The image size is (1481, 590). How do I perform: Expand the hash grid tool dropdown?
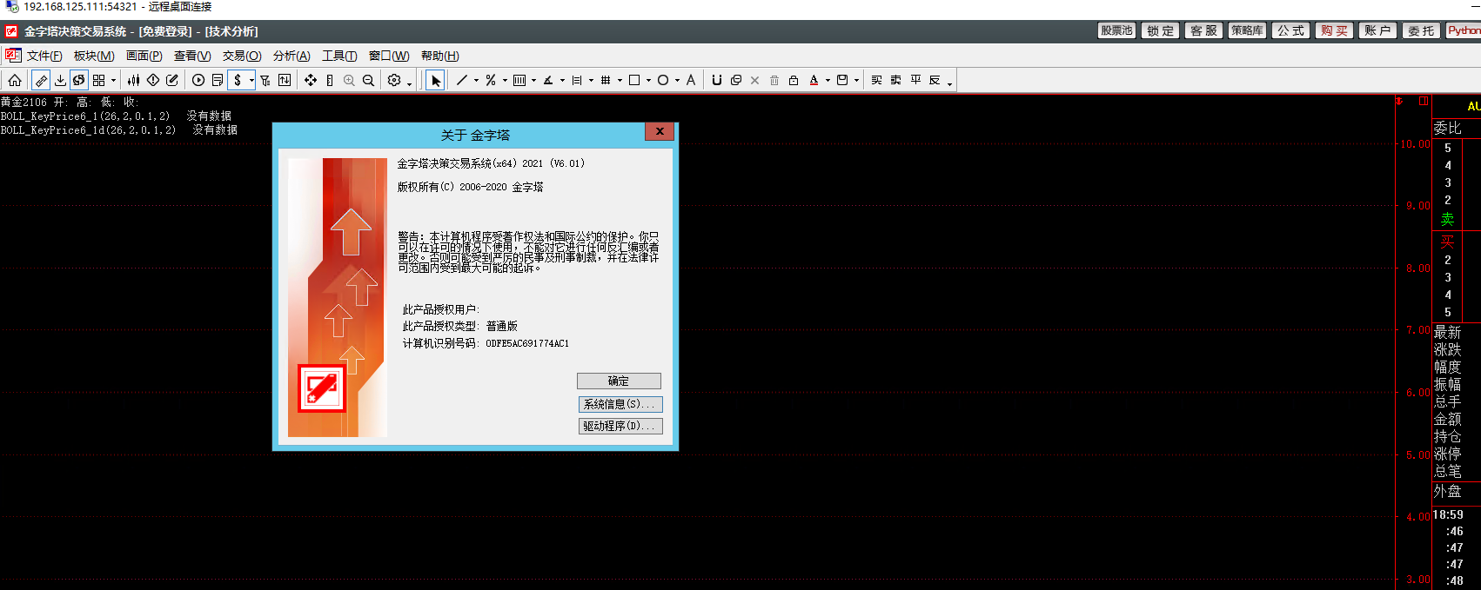tap(620, 81)
